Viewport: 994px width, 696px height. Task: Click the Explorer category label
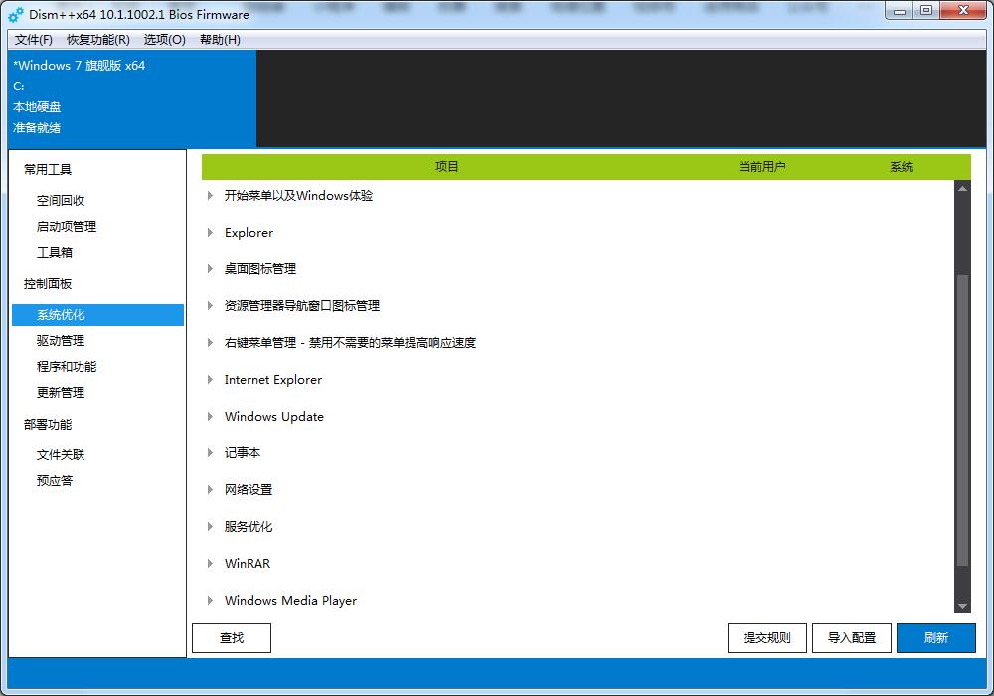coord(248,232)
